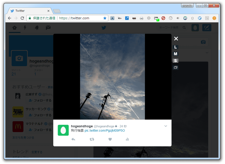
Task: Click the tweet timestamp 24 秒
Action: coord(123,126)
